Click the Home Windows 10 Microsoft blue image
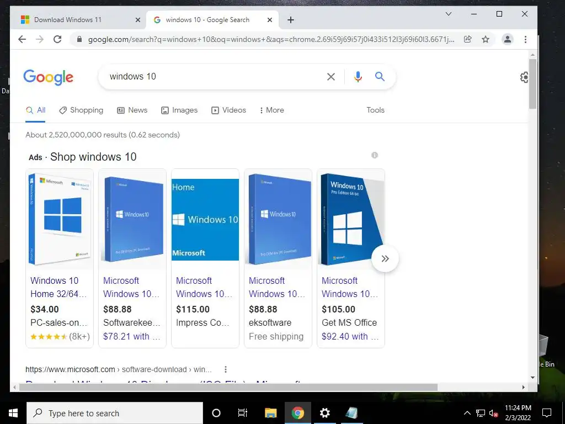This screenshot has height=424, width=565. click(205, 219)
